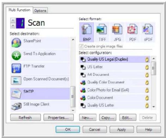Edit the selected configuration
Image resolution: width=166 pixels, height=138 pixels.
(x=128, y=118)
